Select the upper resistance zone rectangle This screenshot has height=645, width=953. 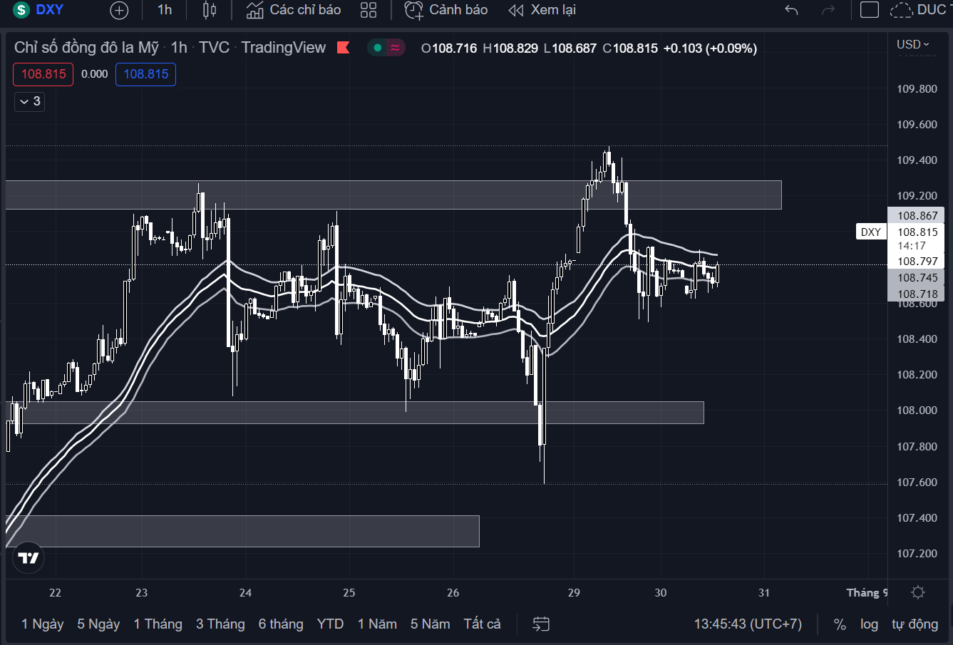(393, 195)
